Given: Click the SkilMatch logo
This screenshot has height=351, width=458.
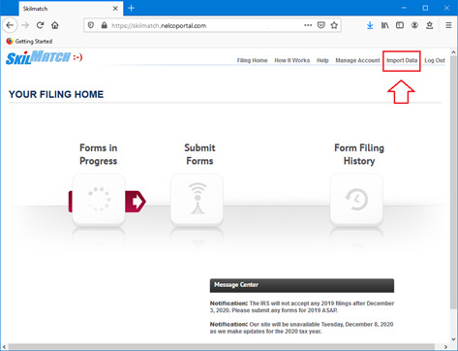Looking at the screenshot, I should tap(44, 57).
